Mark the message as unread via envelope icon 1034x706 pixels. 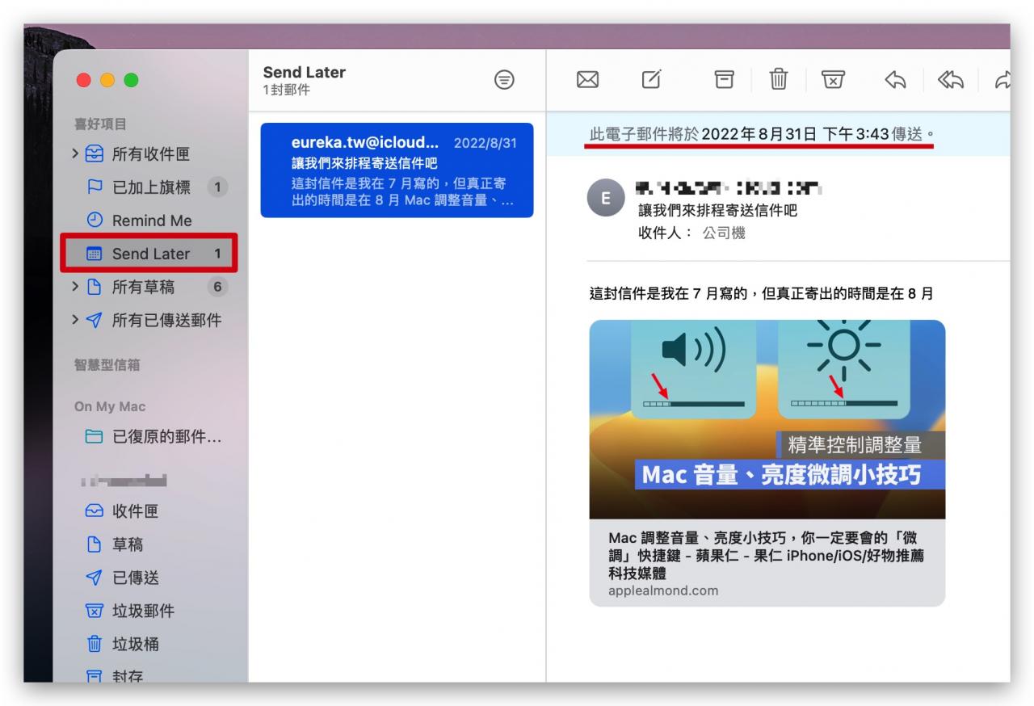tap(587, 78)
